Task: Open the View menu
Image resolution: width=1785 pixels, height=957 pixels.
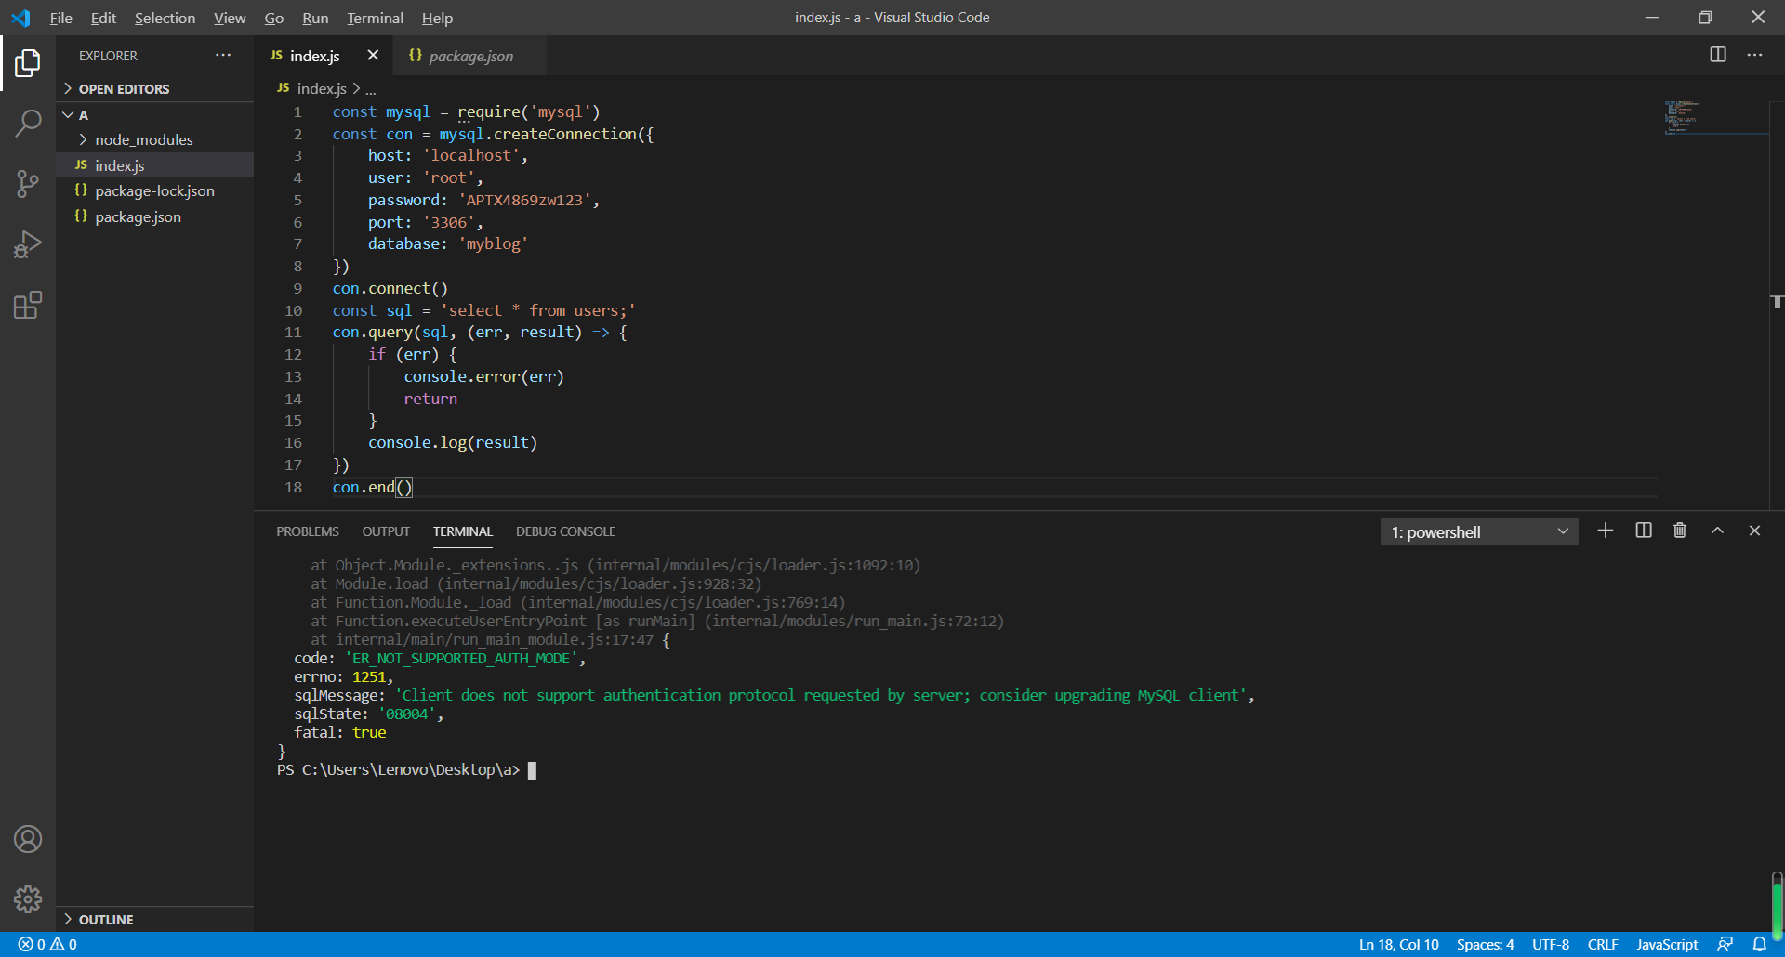Action: click(230, 18)
